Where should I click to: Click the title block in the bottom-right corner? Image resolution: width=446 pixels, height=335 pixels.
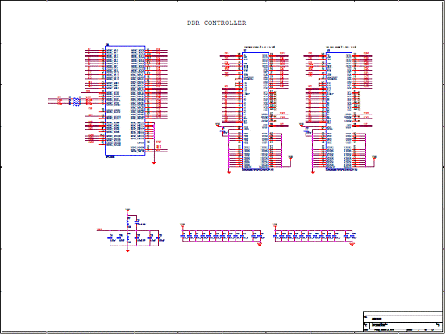click(x=402, y=321)
